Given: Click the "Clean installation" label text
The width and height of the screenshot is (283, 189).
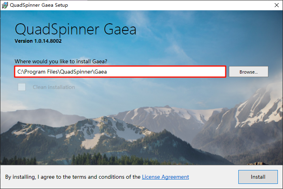Looking at the screenshot, I should coord(54,87).
